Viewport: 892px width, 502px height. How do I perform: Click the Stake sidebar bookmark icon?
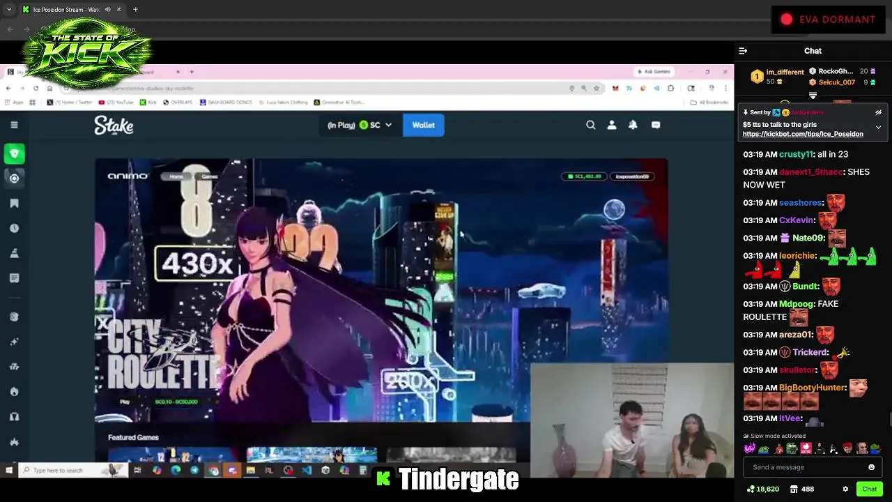point(14,203)
